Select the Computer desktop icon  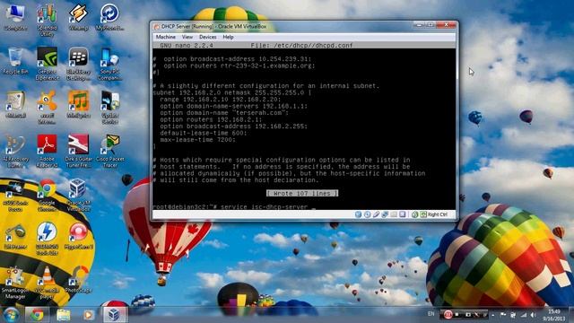(15, 18)
